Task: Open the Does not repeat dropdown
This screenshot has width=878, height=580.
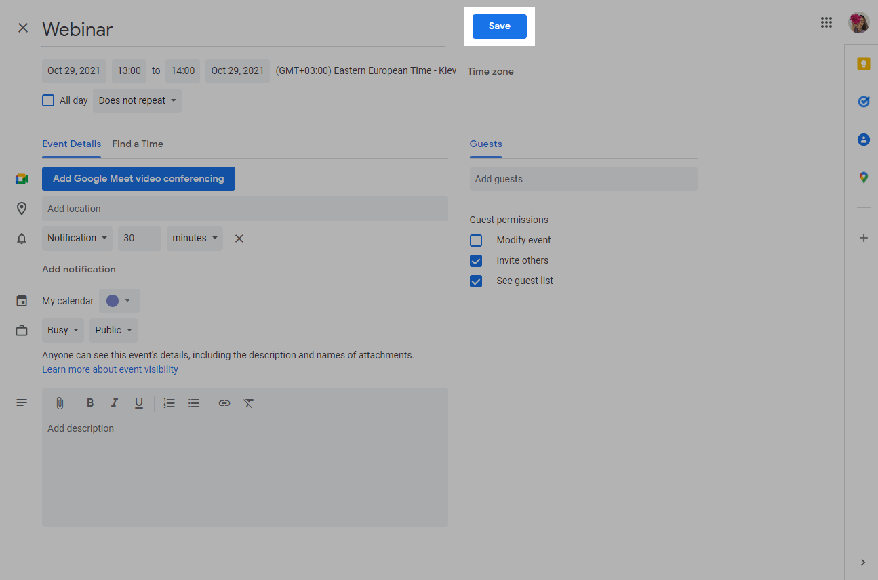Action: [137, 101]
